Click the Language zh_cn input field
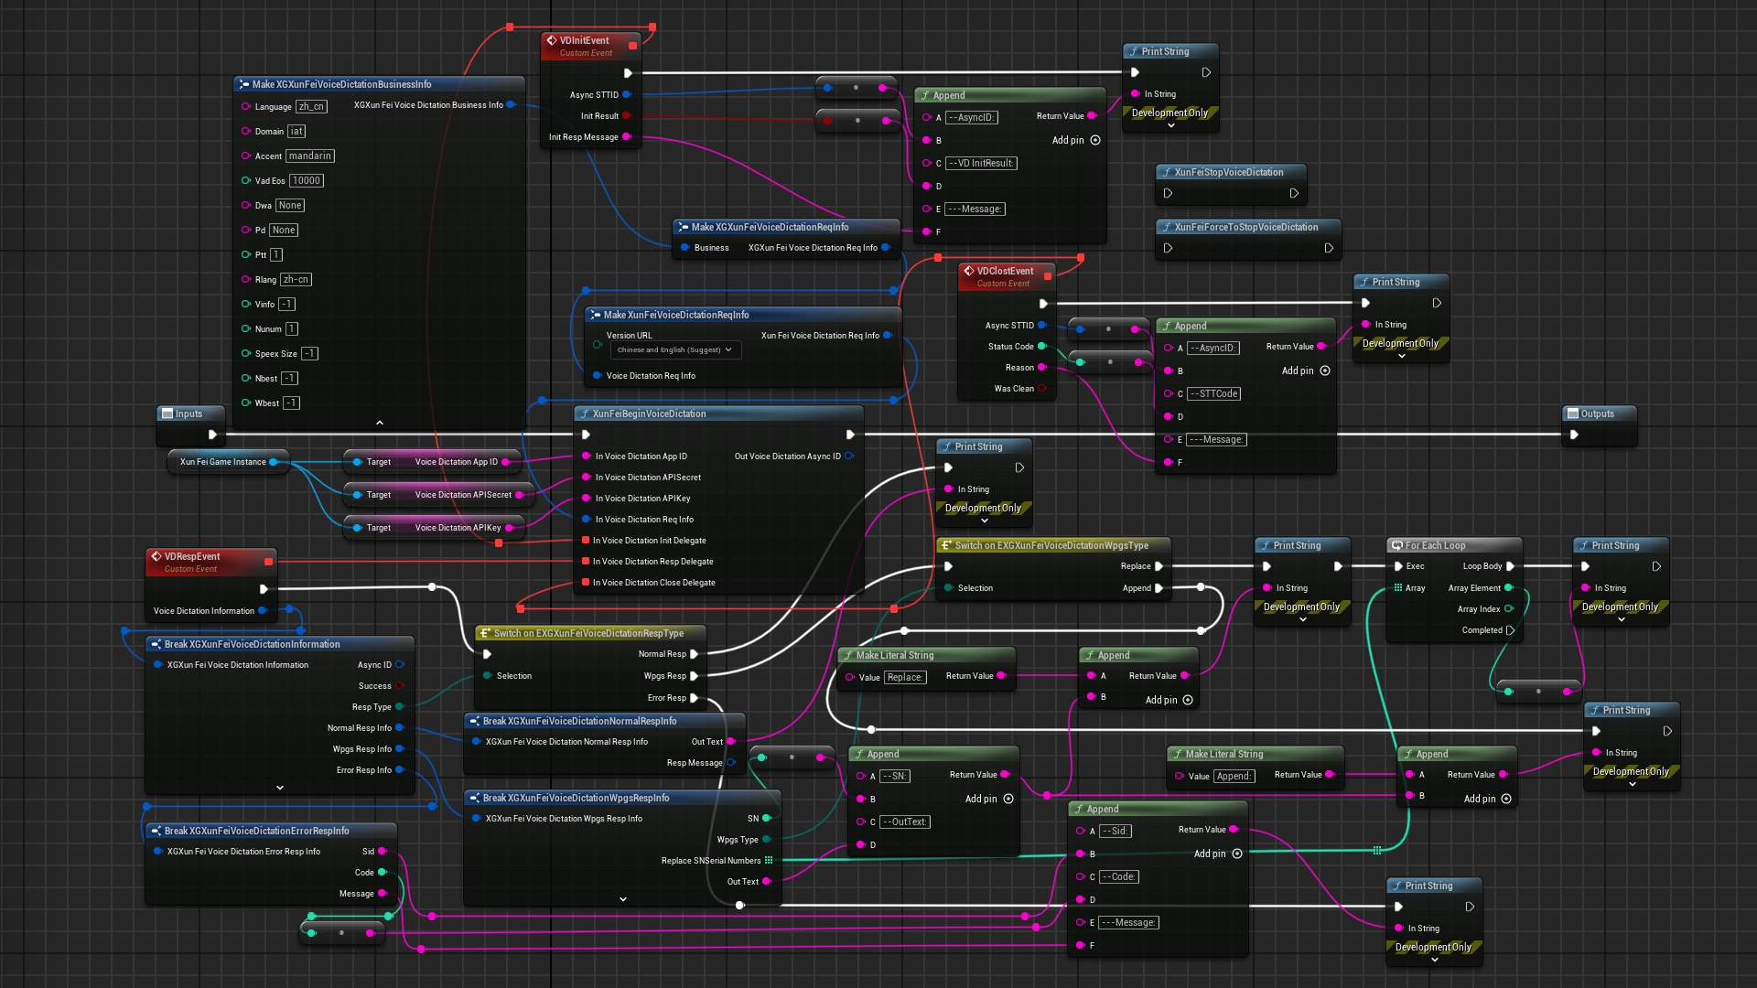Image resolution: width=1757 pixels, height=988 pixels. click(x=311, y=107)
